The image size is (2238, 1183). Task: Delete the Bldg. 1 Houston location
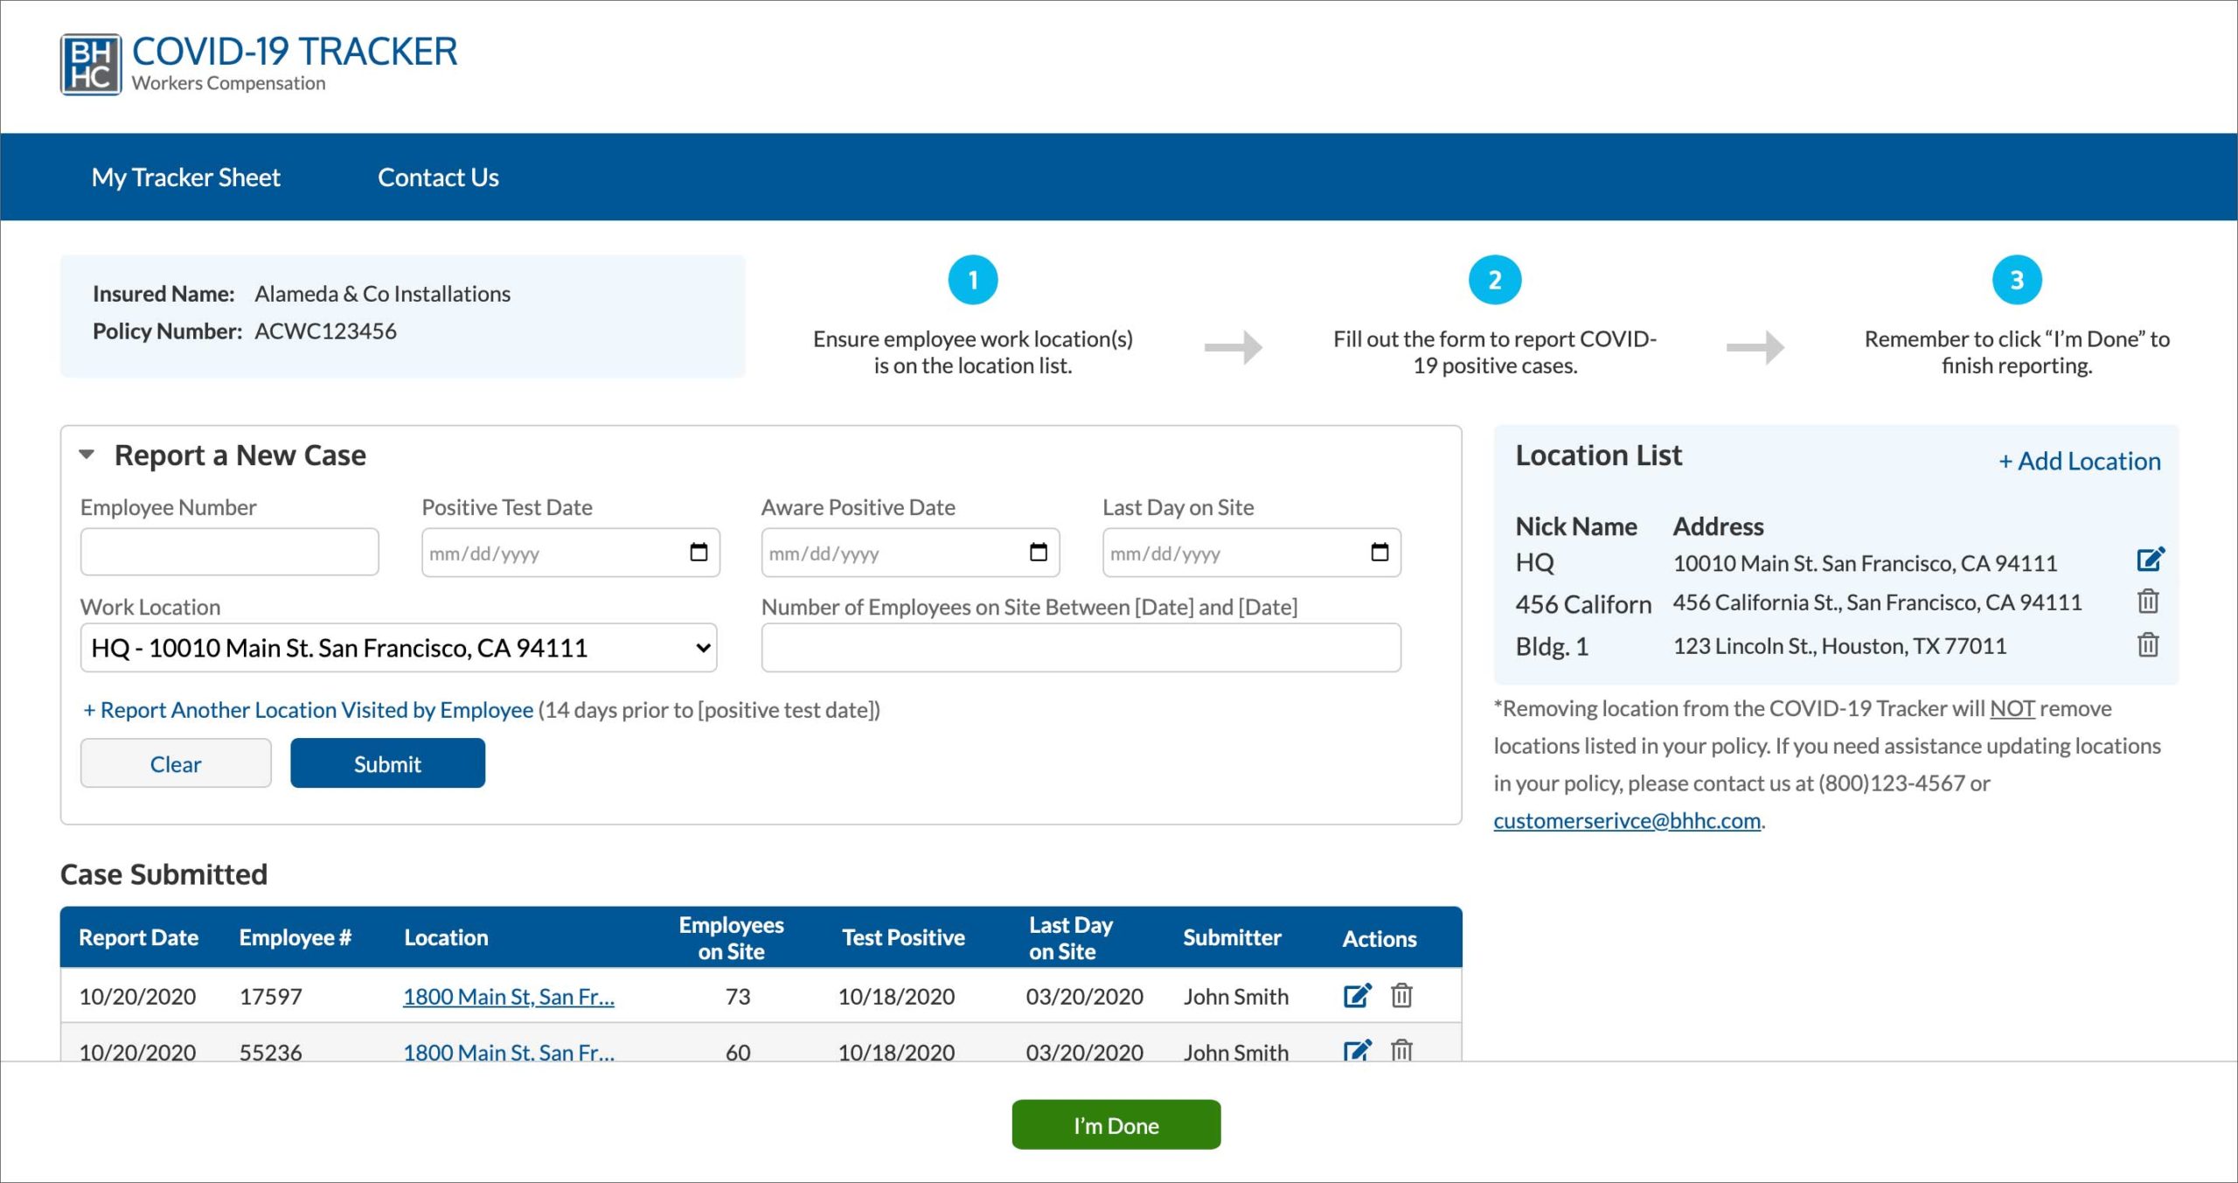point(2148,645)
